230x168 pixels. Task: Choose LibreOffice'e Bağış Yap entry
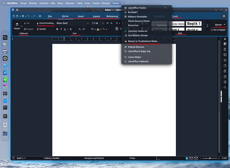coord(147,51)
